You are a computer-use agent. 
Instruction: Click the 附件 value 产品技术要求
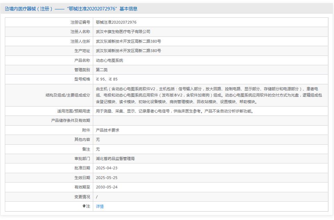tap(108, 130)
